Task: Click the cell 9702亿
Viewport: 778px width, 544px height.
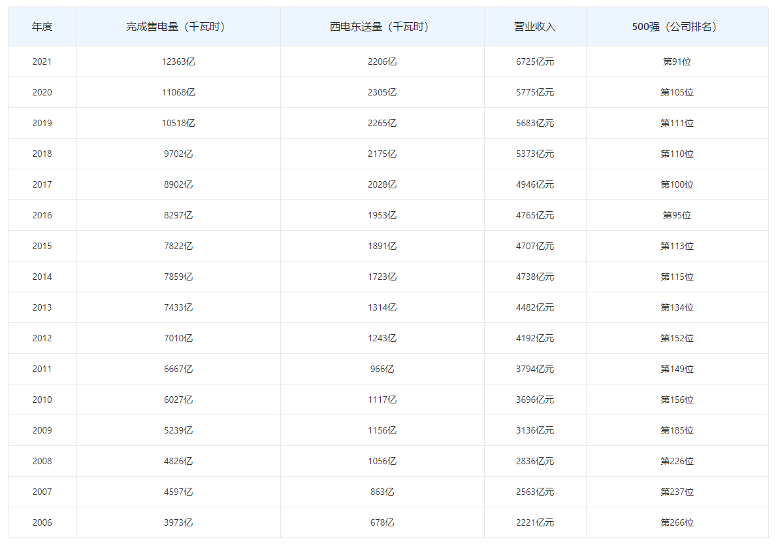Action: click(178, 154)
